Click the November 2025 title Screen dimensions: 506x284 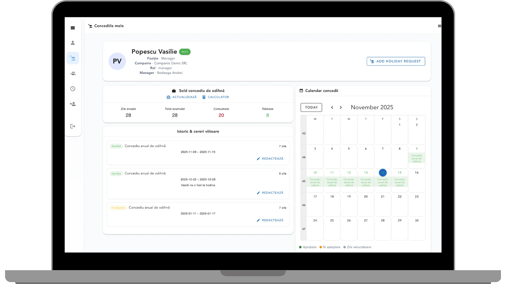[372, 107]
